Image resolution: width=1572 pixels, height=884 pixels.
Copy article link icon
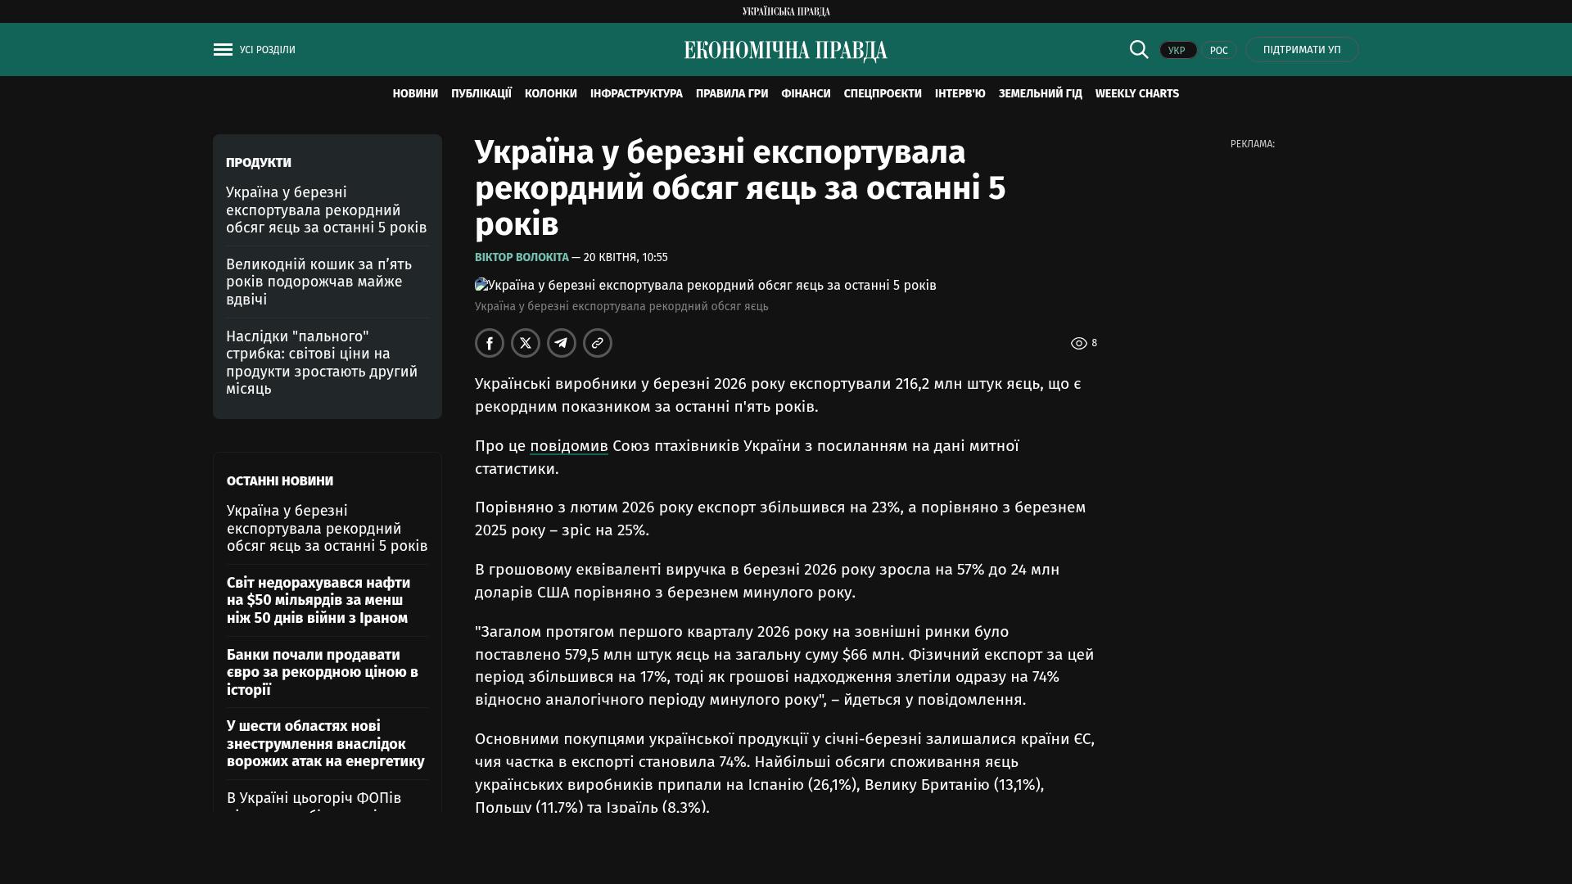pos(598,343)
